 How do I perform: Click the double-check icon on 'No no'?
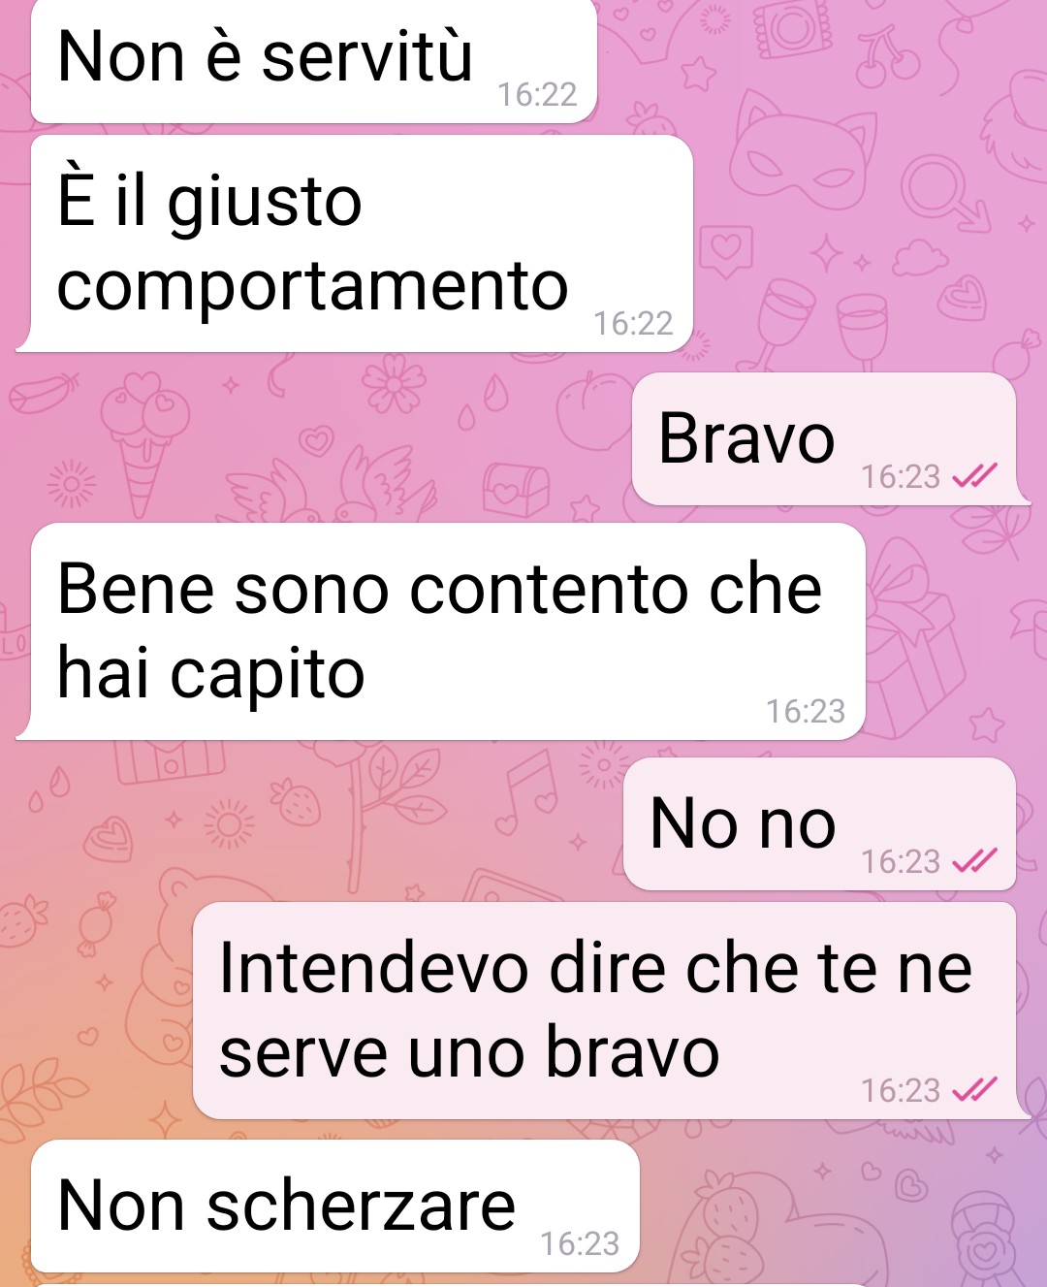click(973, 861)
